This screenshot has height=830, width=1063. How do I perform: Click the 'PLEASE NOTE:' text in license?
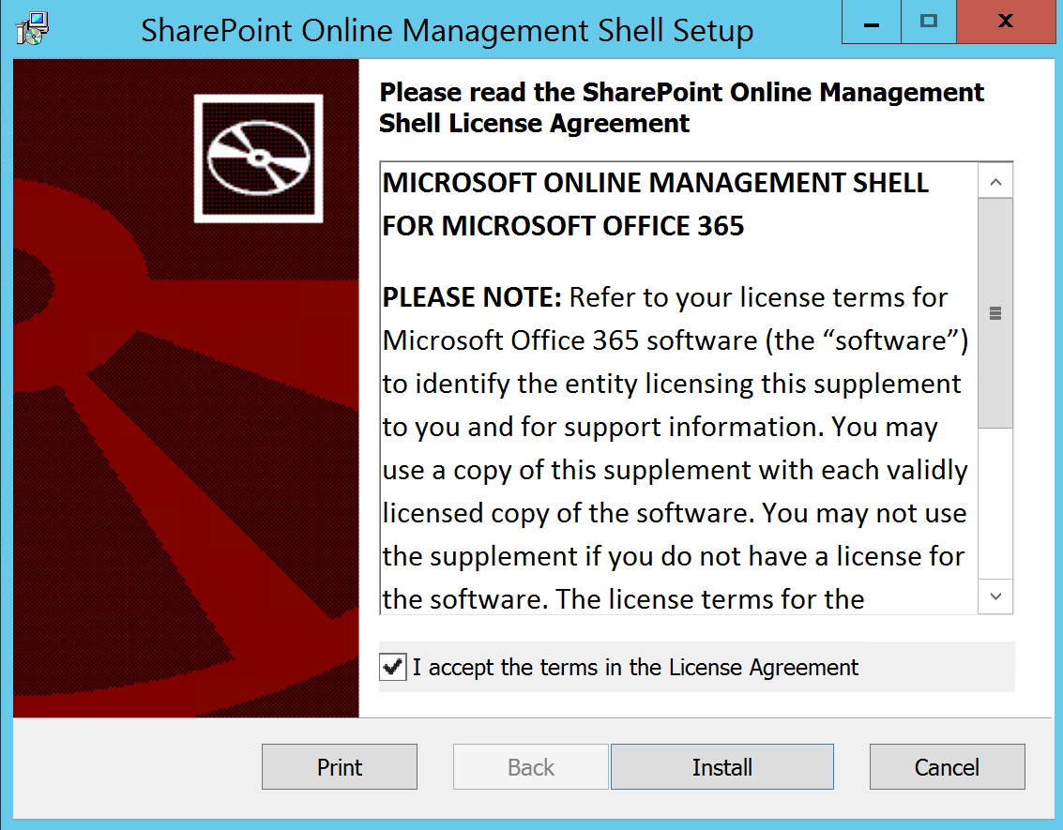pyautogui.click(x=472, y=297)
